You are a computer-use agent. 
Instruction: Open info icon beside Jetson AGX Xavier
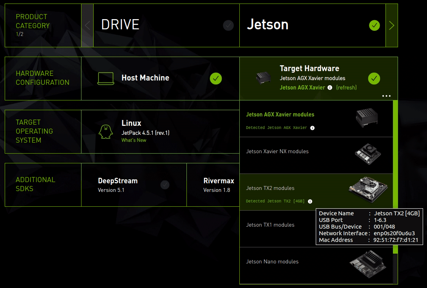coord(330,88)
